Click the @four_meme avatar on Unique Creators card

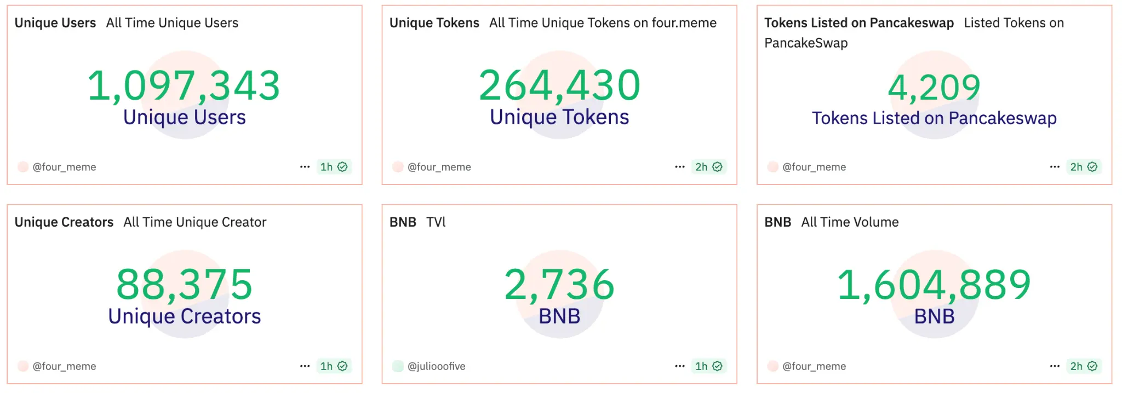tap(23, 366)
